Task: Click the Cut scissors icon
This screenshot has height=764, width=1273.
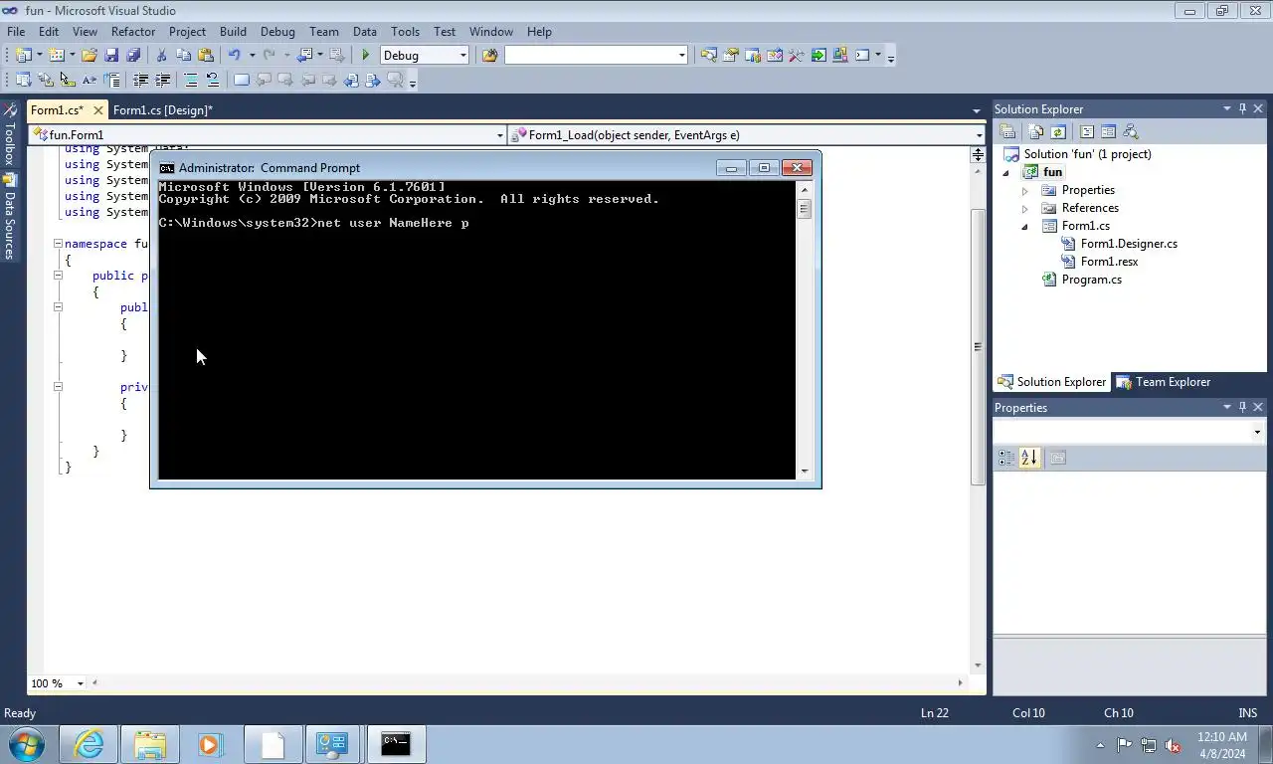Action: [x=161, y=56]
